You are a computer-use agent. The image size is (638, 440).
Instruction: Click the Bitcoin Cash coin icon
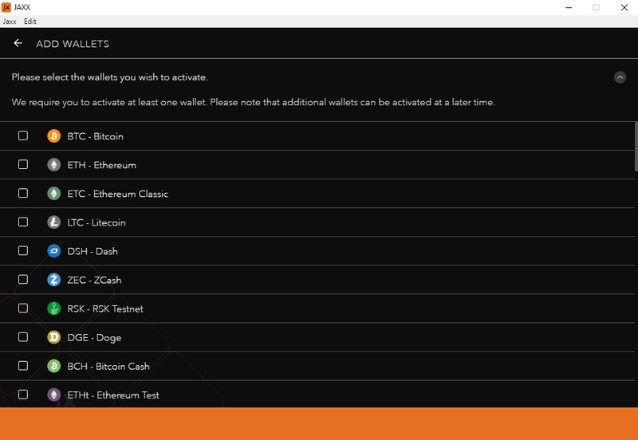tap(53, 366)
